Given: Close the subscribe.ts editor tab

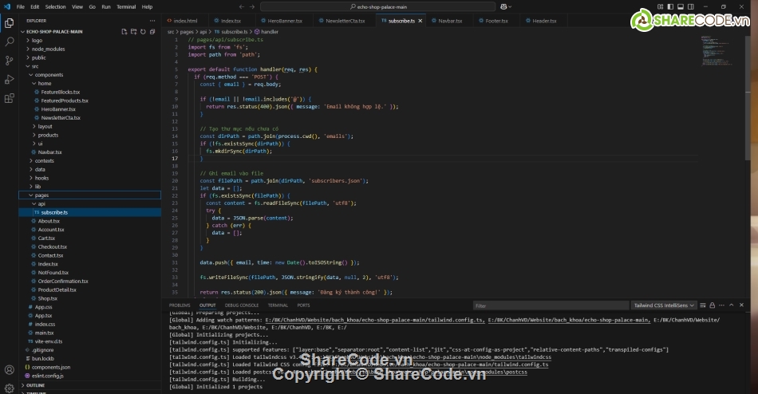Looking at the screenshot, I should pos(420,21).
